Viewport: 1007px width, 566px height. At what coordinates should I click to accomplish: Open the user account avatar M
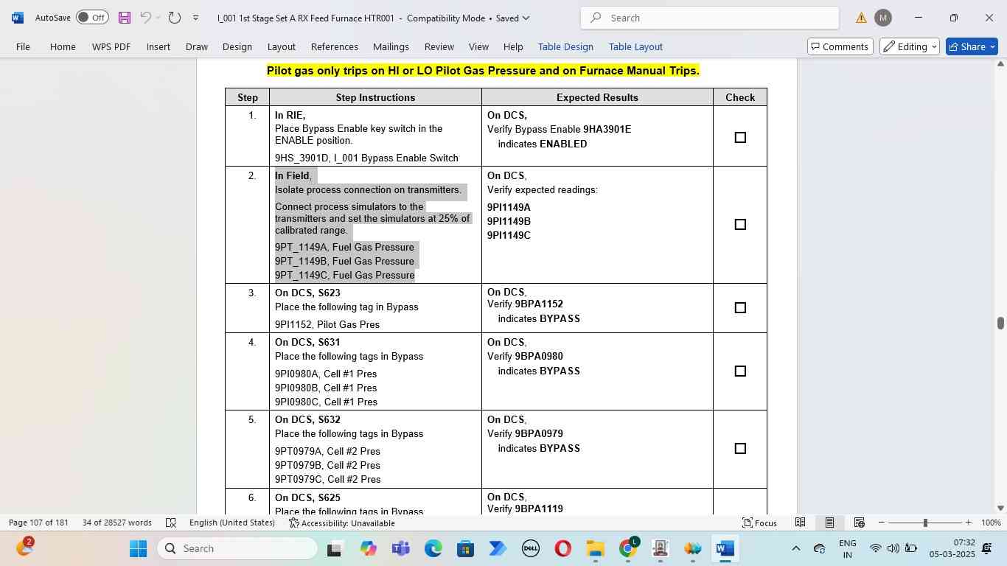[883, 18]
